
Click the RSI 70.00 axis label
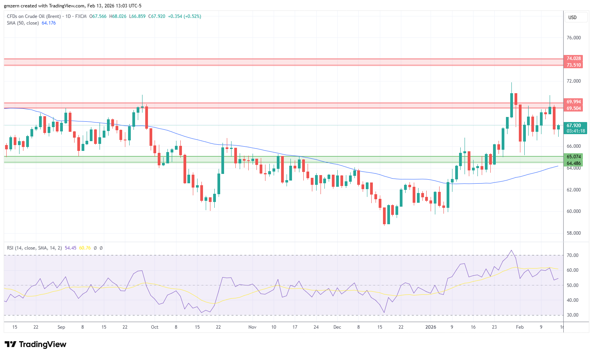pos(572,255)
